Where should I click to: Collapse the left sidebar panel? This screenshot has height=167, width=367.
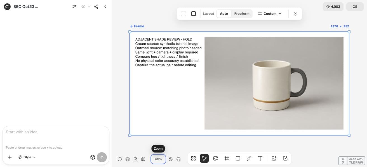(105, 7)
